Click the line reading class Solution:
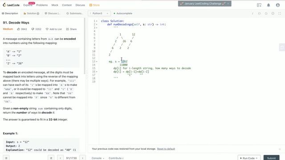Viewport: 285px width, 160px height. point(113,21)
